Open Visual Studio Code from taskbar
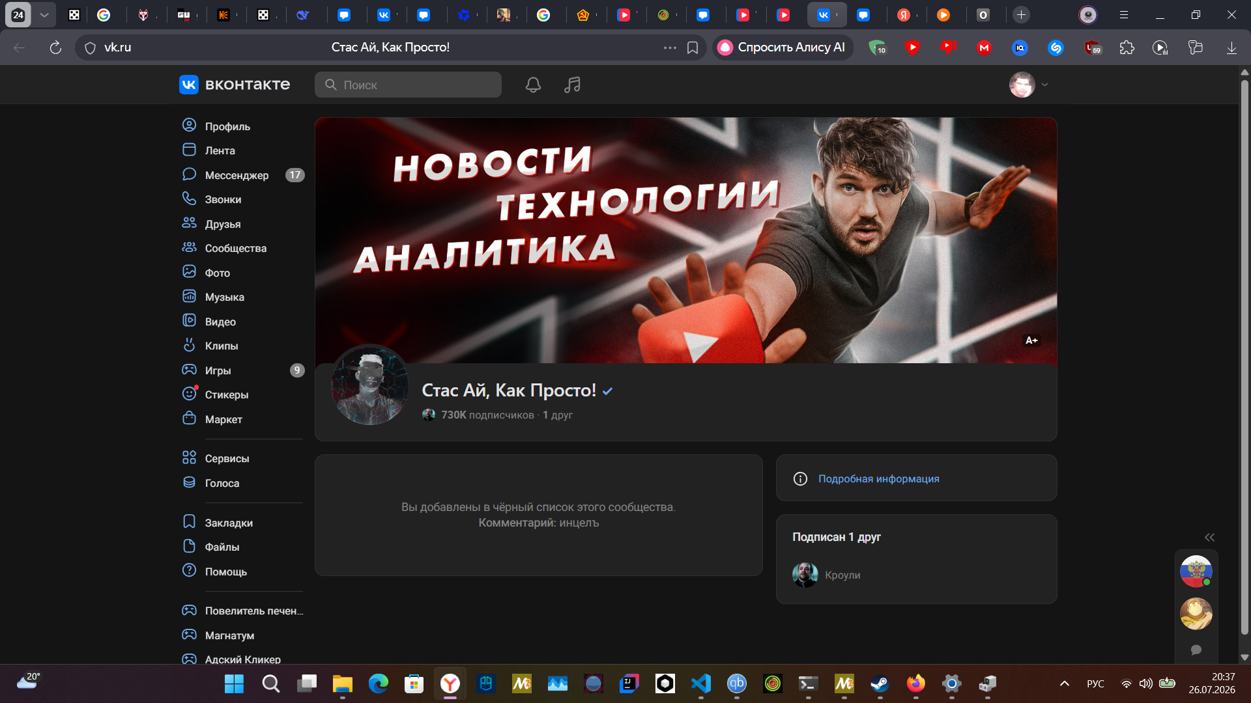This screenshot has width=1251, height=703. pyautogui.click(x=701, y=683)
